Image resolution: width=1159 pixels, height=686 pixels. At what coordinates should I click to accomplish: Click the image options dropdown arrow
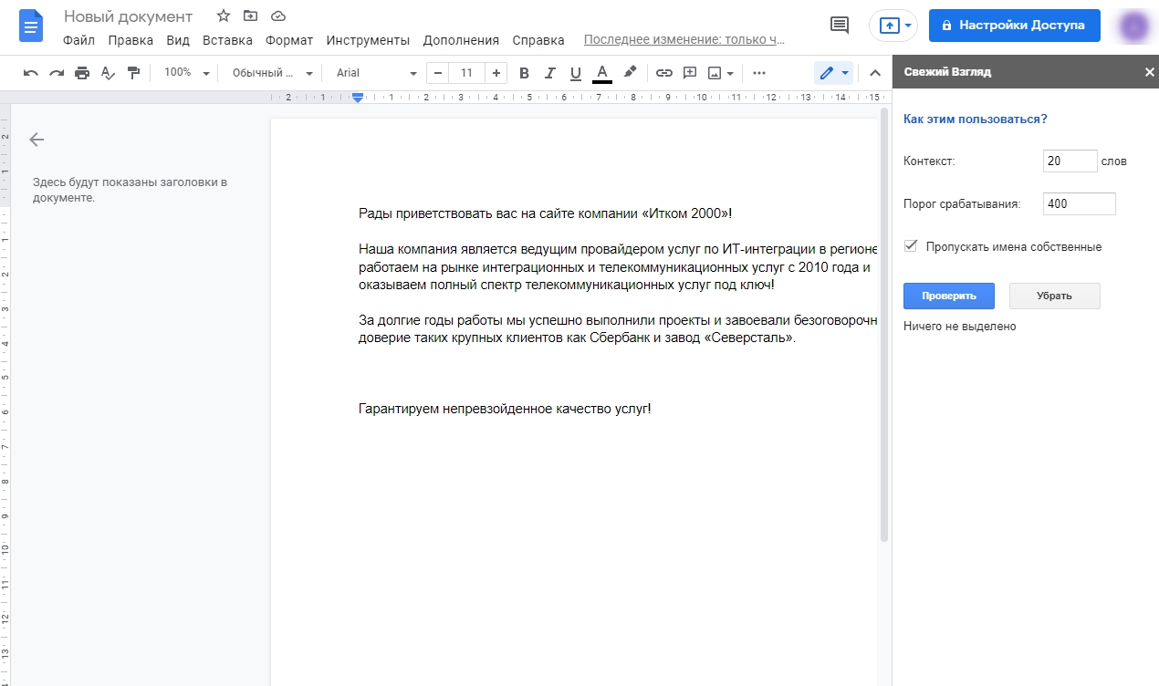tap(730, 73)
